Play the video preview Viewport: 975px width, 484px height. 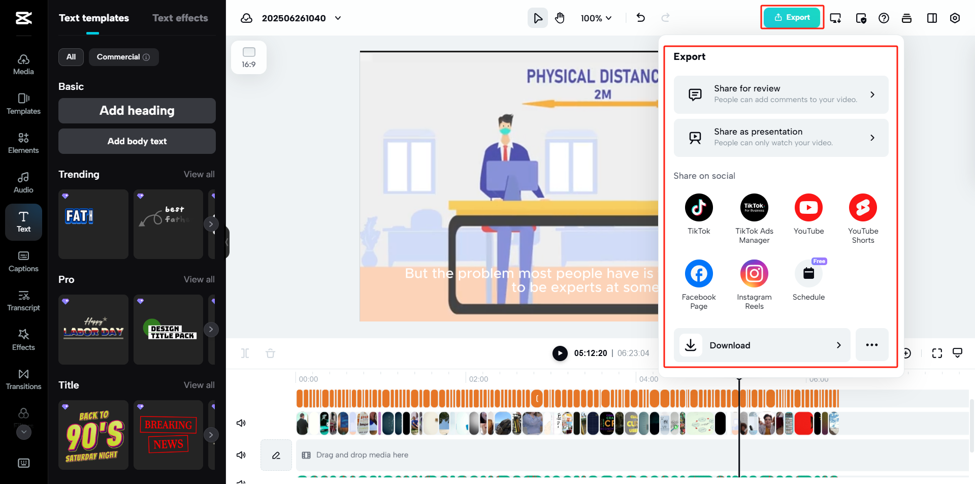coord(560,353)
